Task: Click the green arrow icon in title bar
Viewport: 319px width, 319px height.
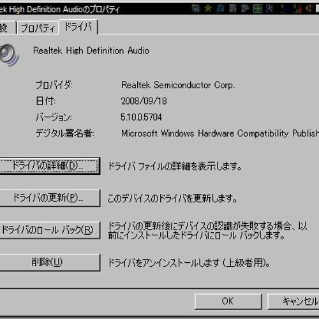Action: tap(257, 8)
